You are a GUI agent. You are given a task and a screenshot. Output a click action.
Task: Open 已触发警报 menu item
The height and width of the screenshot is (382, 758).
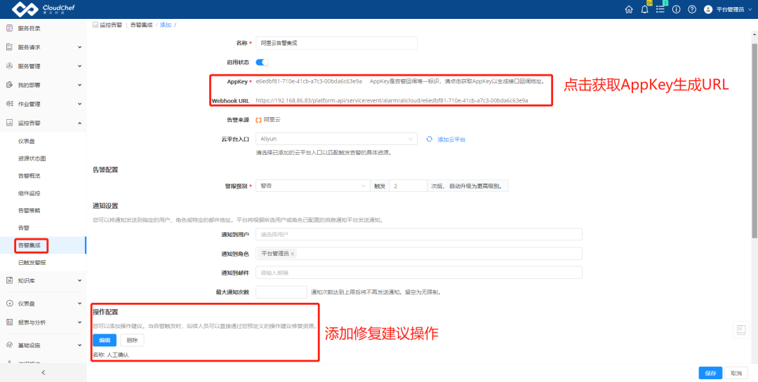[32, 262]
